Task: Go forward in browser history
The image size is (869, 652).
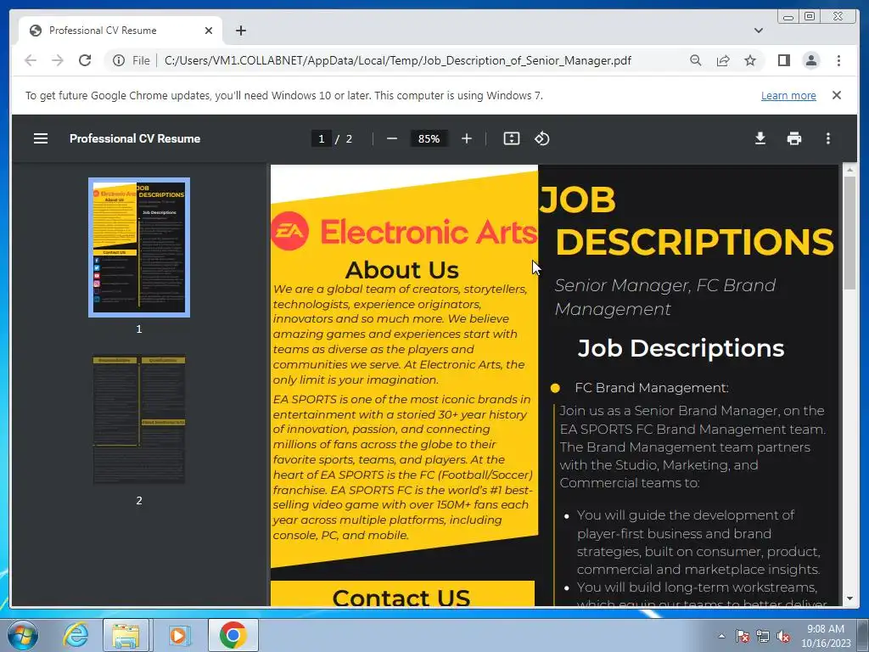Action: 58,60
